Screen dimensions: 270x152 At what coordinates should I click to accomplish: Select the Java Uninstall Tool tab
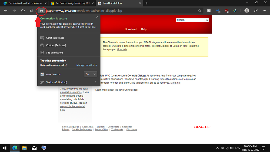(x=119, y=3)
